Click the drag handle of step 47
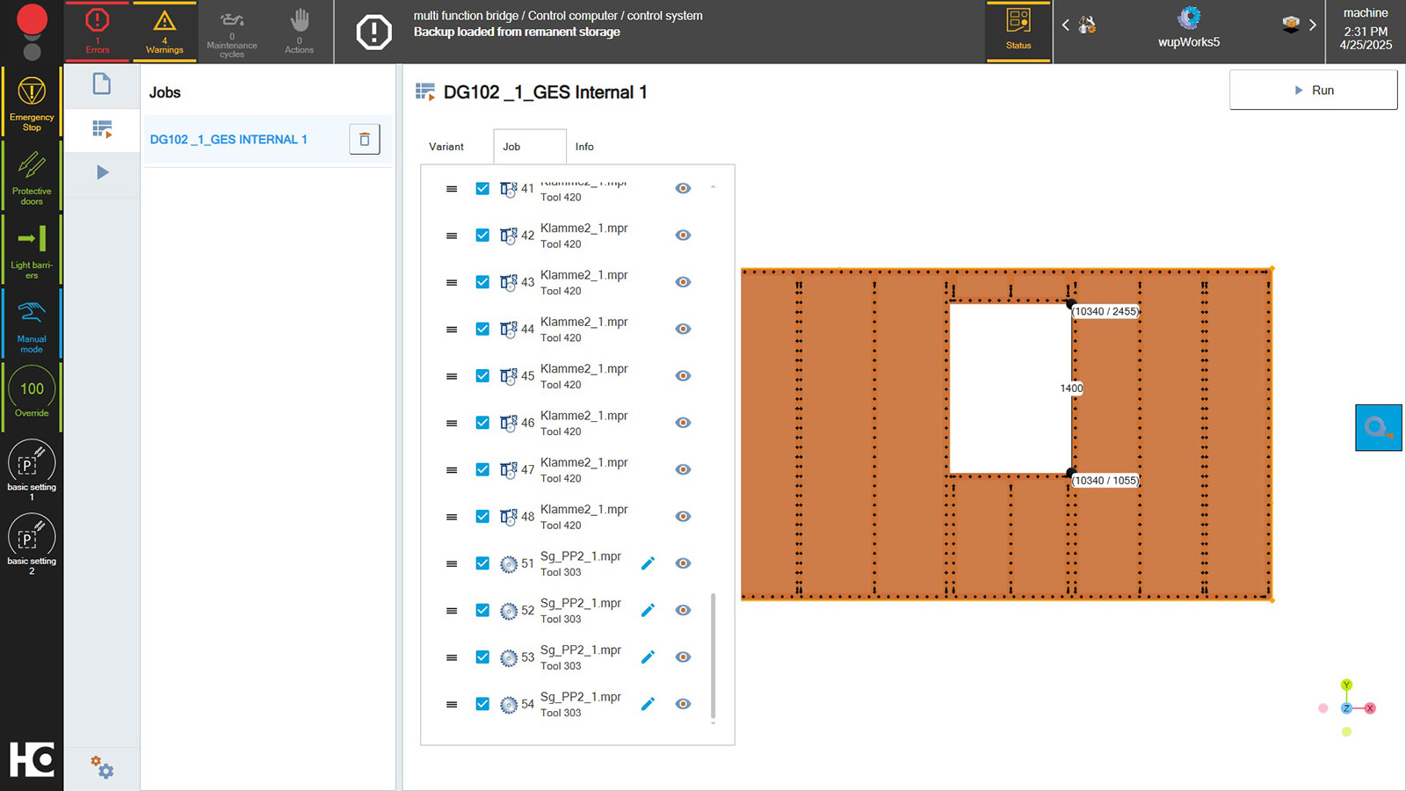Screen dimensions: 1406x791 pyautogui.click(x=452, y=470)
